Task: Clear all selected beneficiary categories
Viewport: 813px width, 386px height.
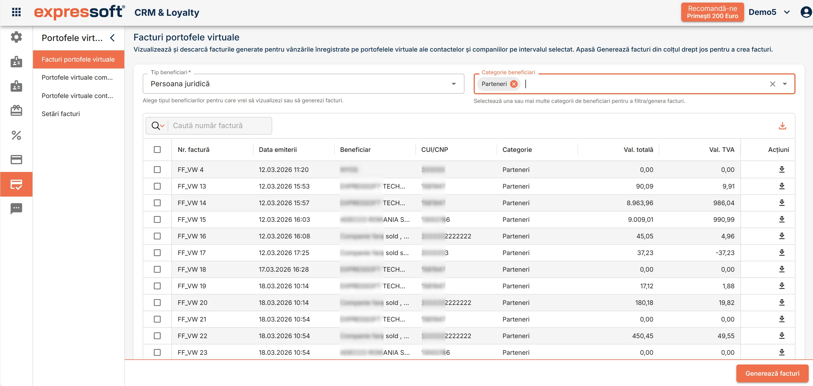Action: point(772,84)
